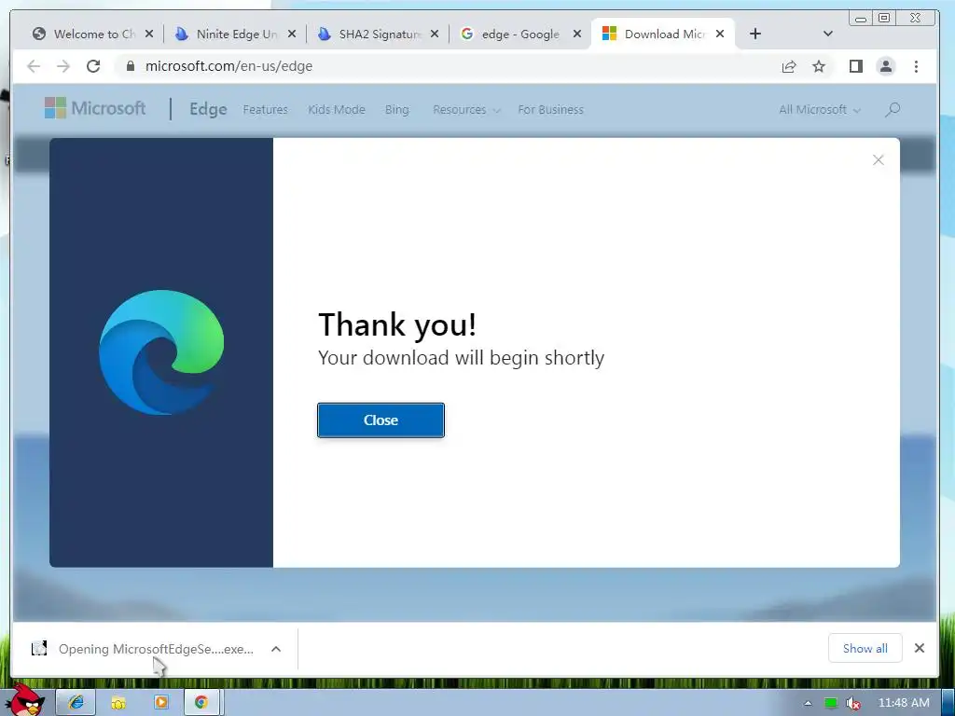Image resolution: width=955 pixels, height=716 pixels.
Task: Open Chrome three-dot menu
Action: click(x=916, y=66)
